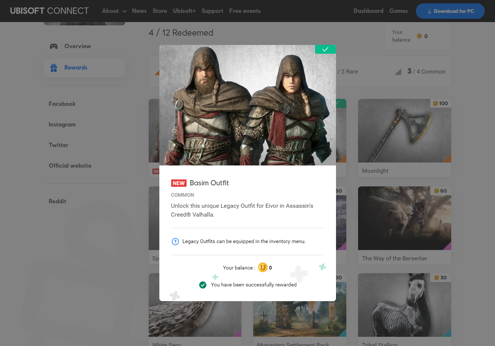The image size is (495, 346).
Task: Go to the Dashboard
Action: coord(368,11)
